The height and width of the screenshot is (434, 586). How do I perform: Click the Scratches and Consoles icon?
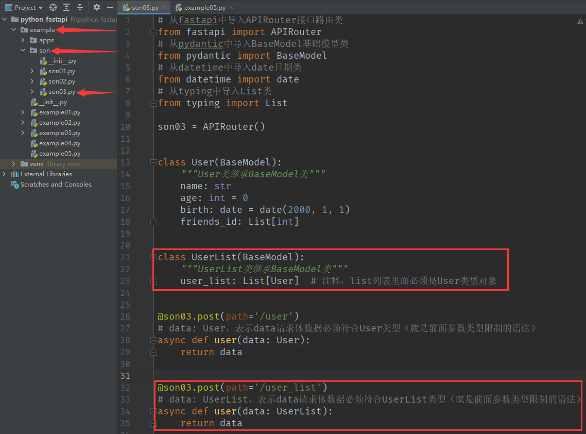tap(15, 185)
